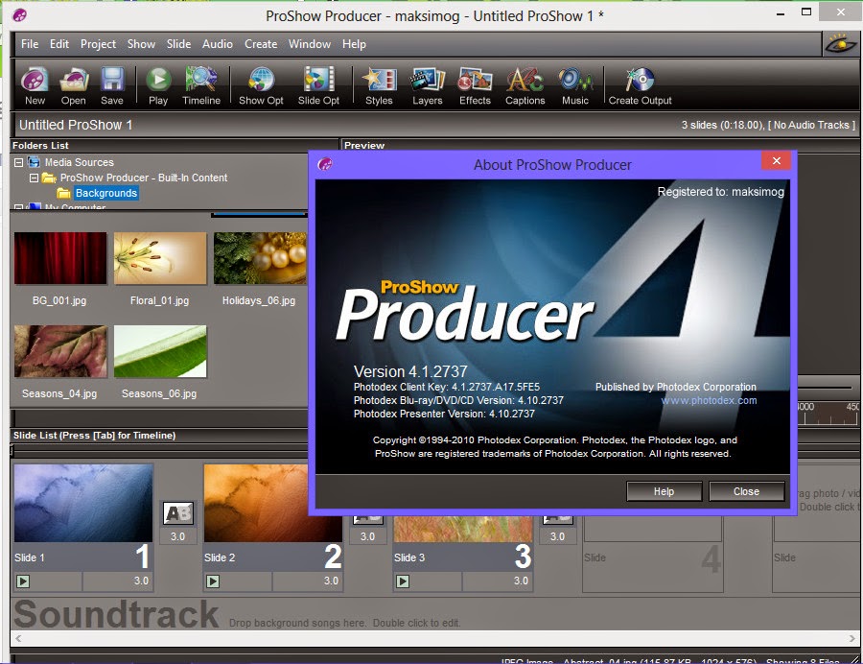
Task: Click the New show toolbar icon
Action: click(x=35, y=85)
